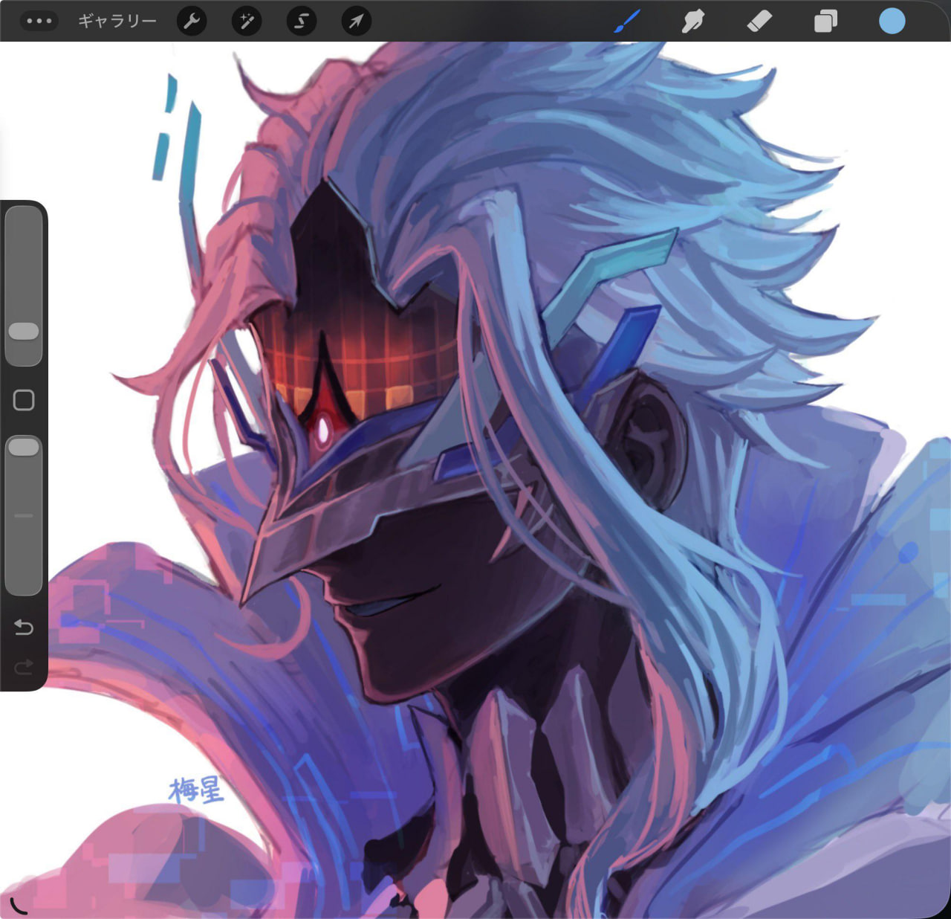Redo with the greyed arrow
The image size is (951, 919).
(24, 667)
